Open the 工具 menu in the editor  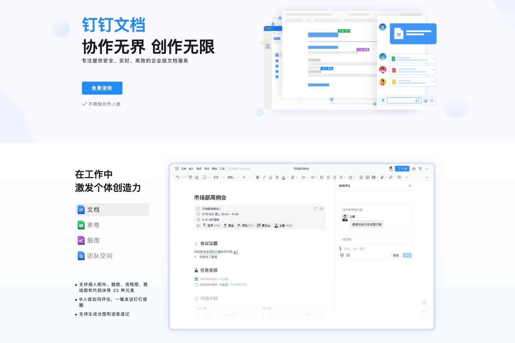tap(222, 169)
